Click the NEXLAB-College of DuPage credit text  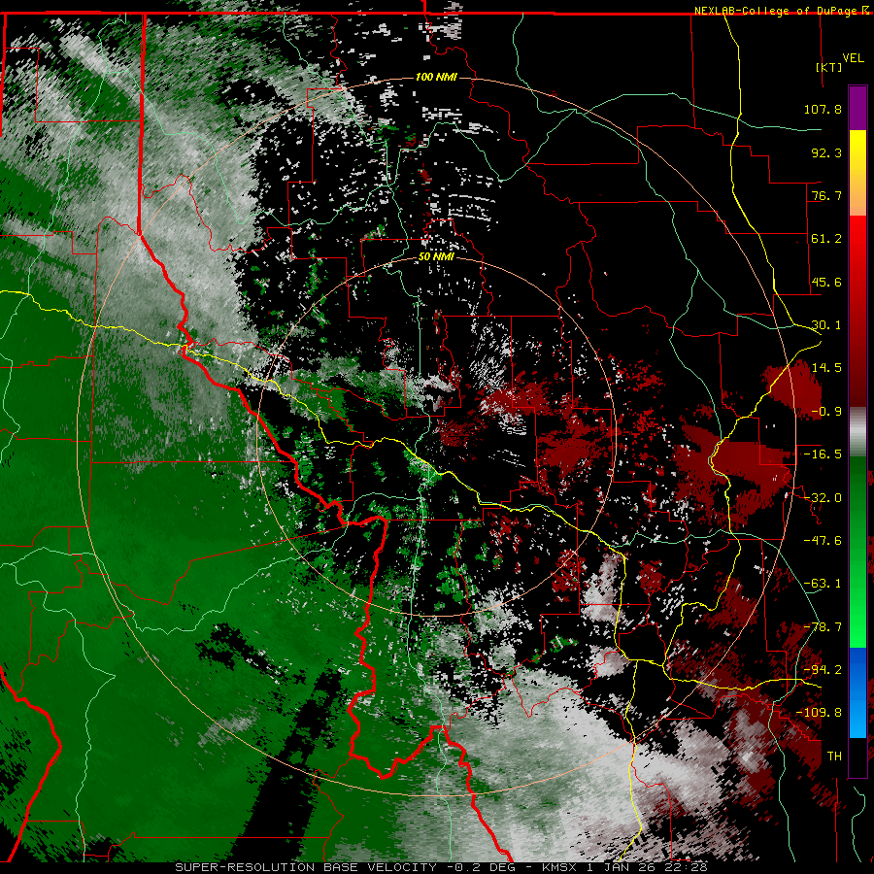[777, 11]
